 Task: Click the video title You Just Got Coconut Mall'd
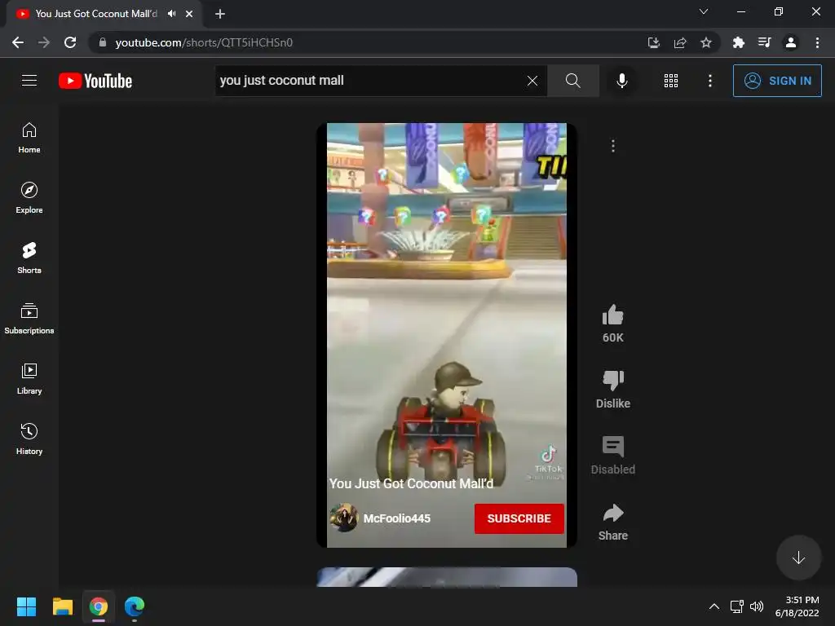tap(411, 484)
